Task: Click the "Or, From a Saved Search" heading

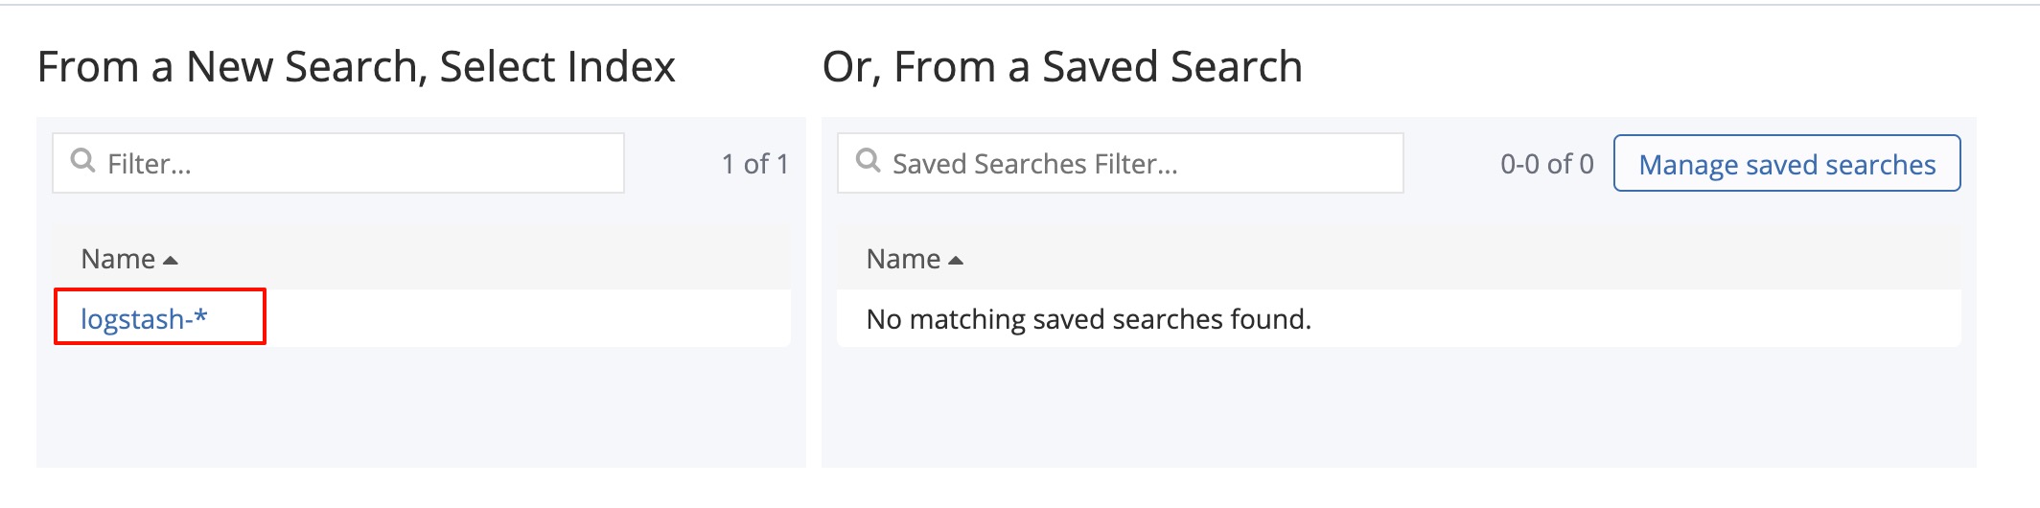Action: click(1062, 67)
